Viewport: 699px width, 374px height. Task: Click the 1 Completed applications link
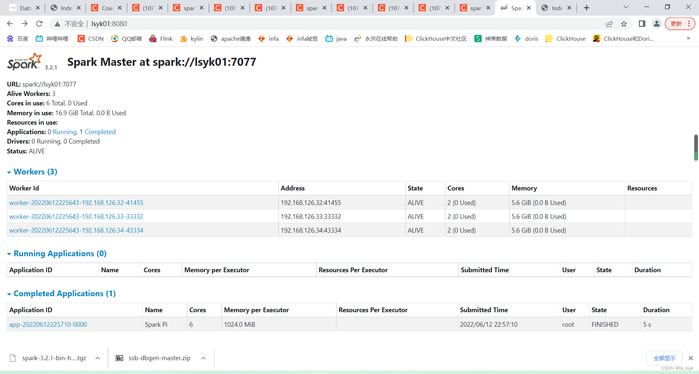click(x=98, y=132)
